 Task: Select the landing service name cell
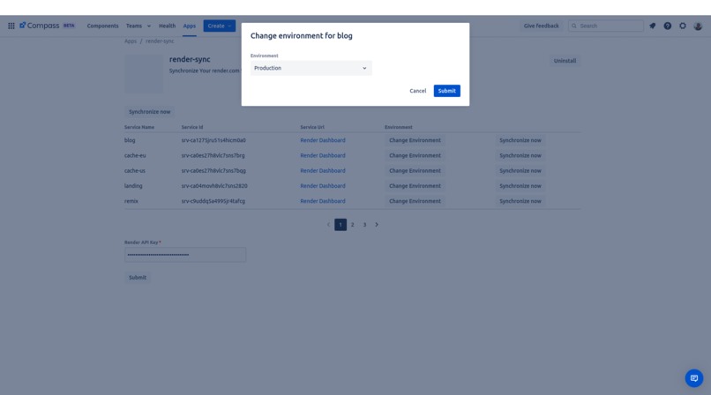133,186
